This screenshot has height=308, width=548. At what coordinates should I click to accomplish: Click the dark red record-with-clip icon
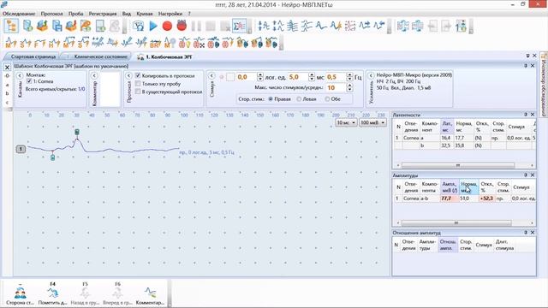182,26
